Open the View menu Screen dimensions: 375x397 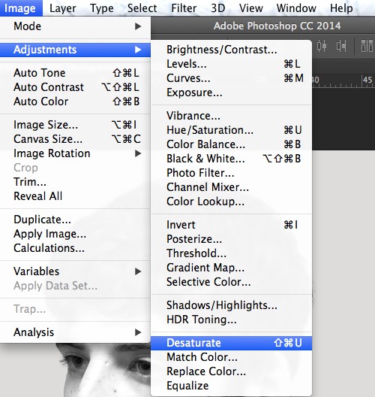click(251, 8)
